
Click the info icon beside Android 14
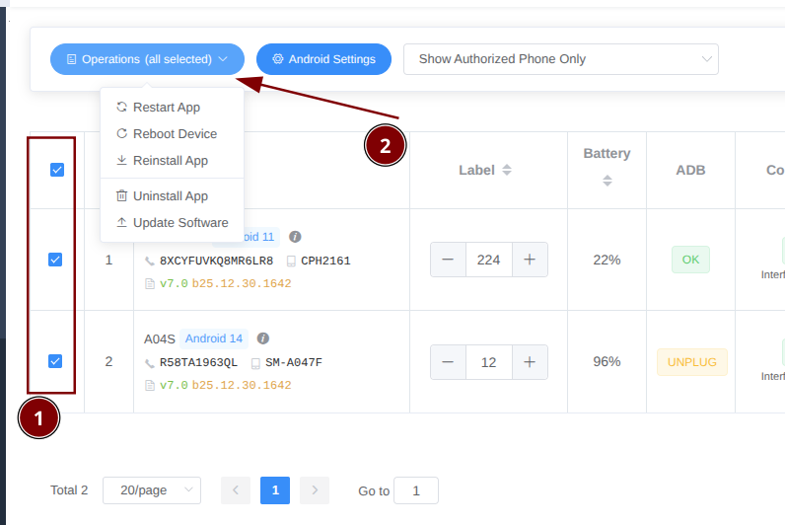[263, 338]
